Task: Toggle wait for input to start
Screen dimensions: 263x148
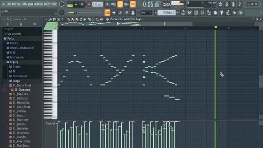Action: point(113,4)
